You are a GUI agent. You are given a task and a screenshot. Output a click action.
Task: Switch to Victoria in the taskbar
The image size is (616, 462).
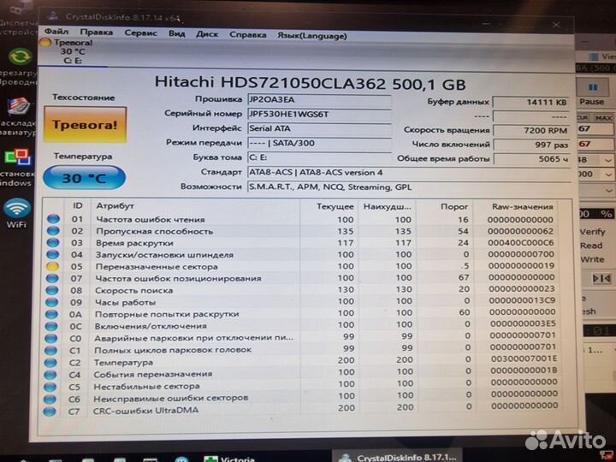coord(230,459)
